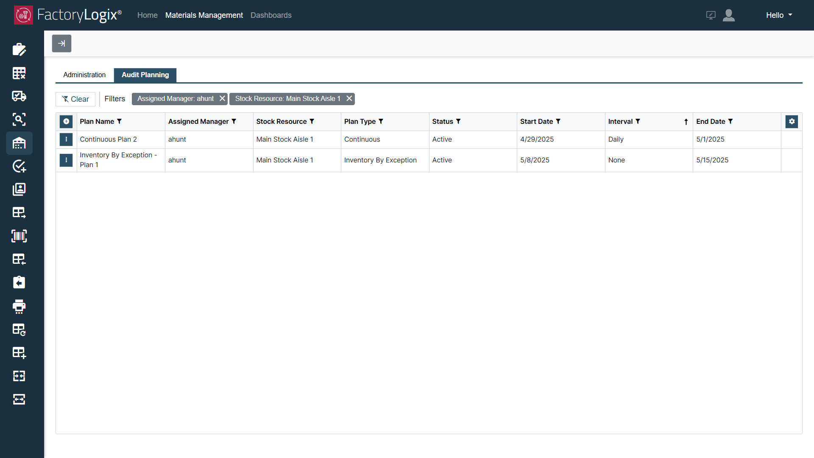Expand row actions for Continuous Plan 2
This screenshot has height=458, width=814.
pyautogui.click(x=66, y=140)
